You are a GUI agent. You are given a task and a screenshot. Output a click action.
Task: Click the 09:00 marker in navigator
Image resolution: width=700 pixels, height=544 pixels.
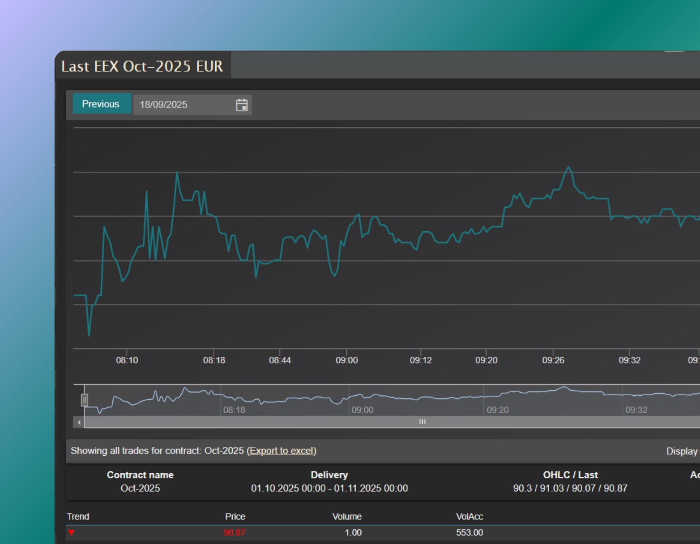[362, 410]
